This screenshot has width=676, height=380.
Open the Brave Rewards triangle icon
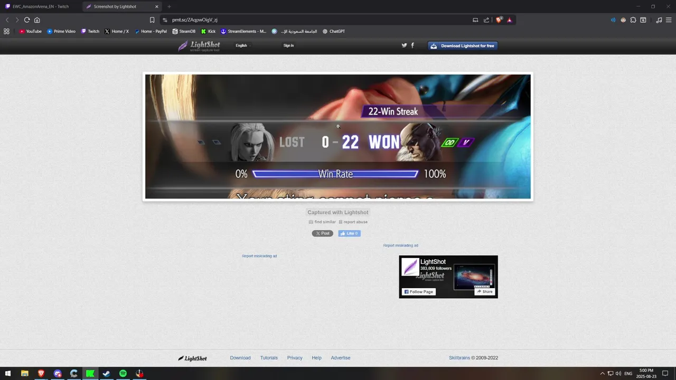pyautogui.click(x=510, y=20)
